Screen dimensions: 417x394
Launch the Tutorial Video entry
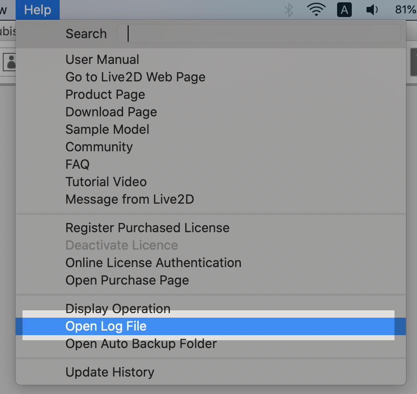coord(211,182)
